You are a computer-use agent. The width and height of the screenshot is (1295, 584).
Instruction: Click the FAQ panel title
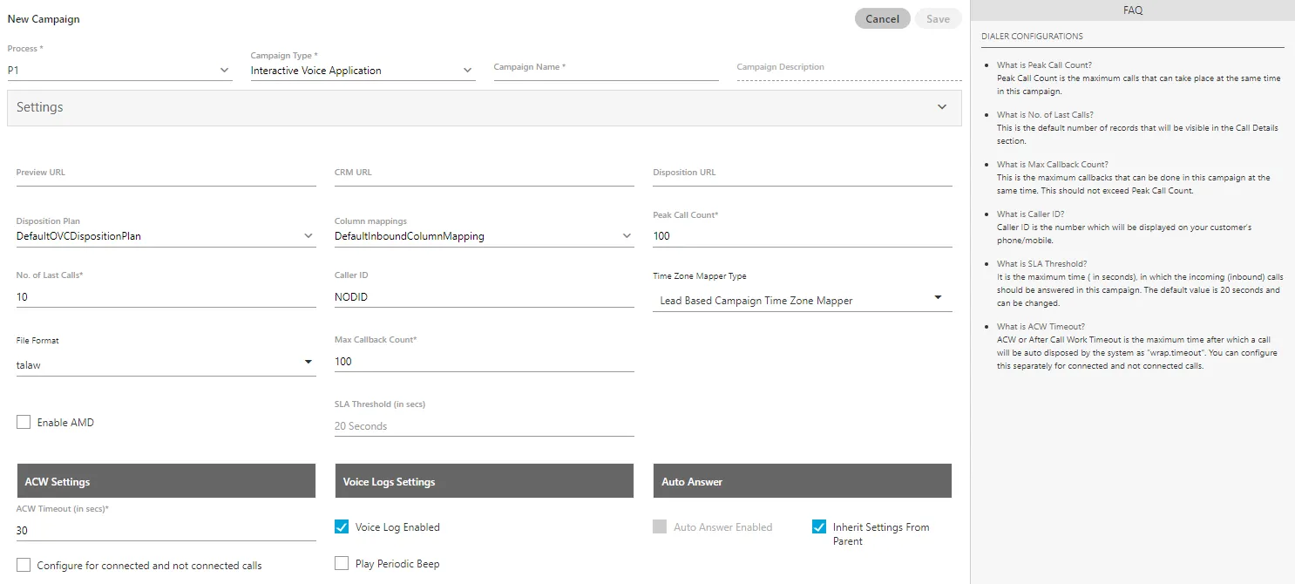point(1133,10)
